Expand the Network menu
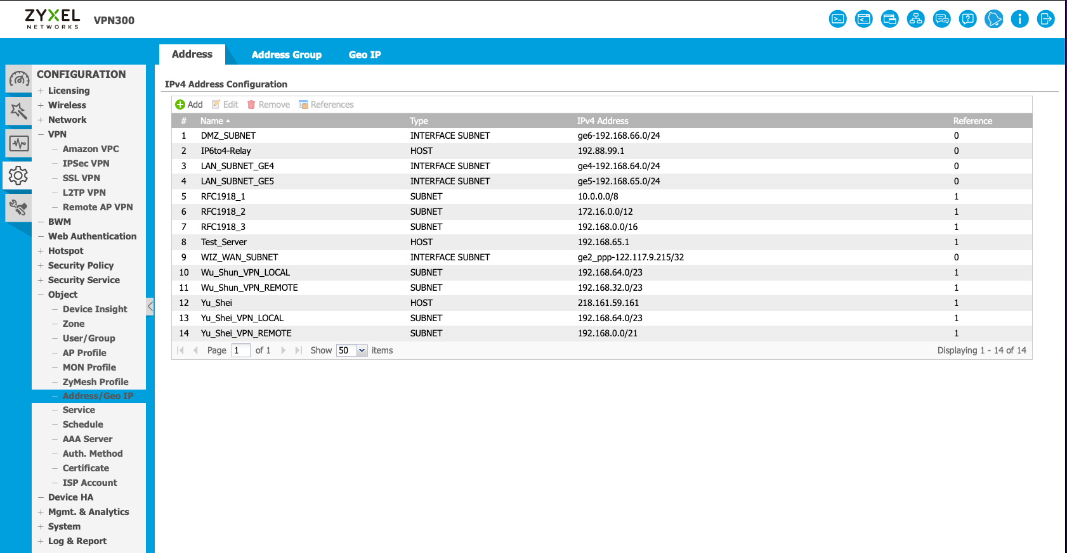This screenshot has width=1067, height=553. click(x=41, y=120)
